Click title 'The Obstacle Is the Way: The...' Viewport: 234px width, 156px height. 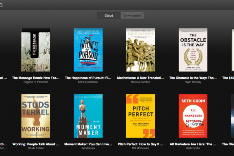pyautogui.click(x=193, y=78)
